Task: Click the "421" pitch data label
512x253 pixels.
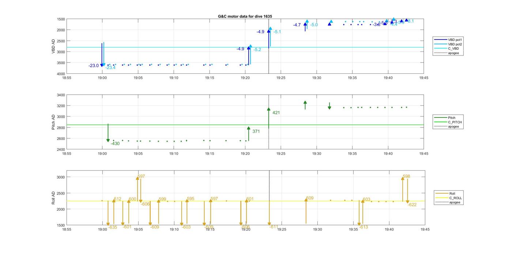Action: 276,113
